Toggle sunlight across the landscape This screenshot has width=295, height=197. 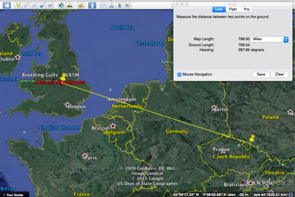[70, 6]
